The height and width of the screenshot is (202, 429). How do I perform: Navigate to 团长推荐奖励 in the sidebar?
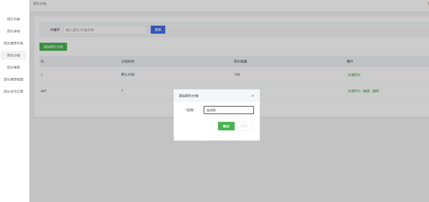click(14, 79)
